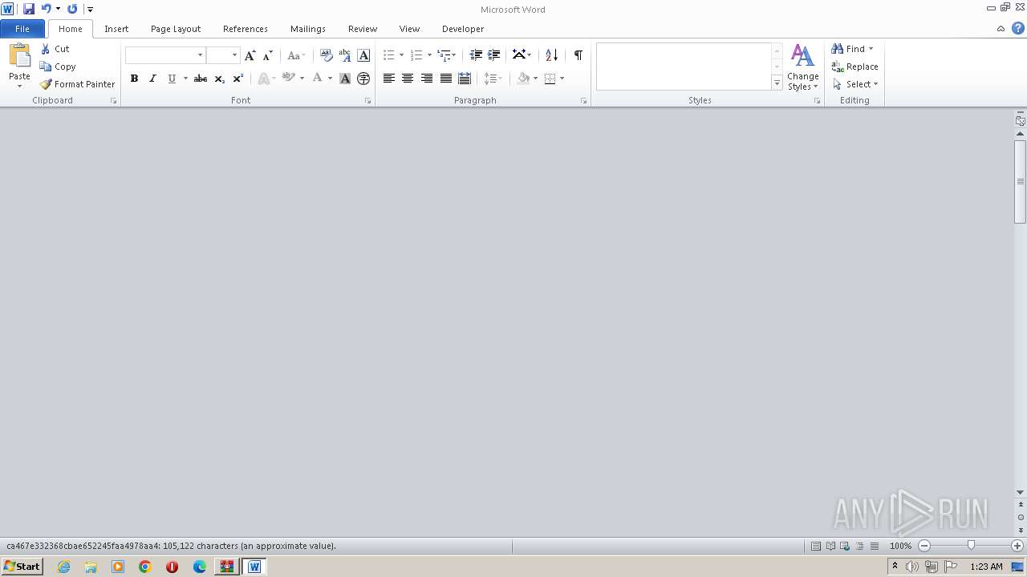Screen dimensions: 1027x577
Task: Click the taskbar clock showing 1:23 AM
Action: click(986, 567)
